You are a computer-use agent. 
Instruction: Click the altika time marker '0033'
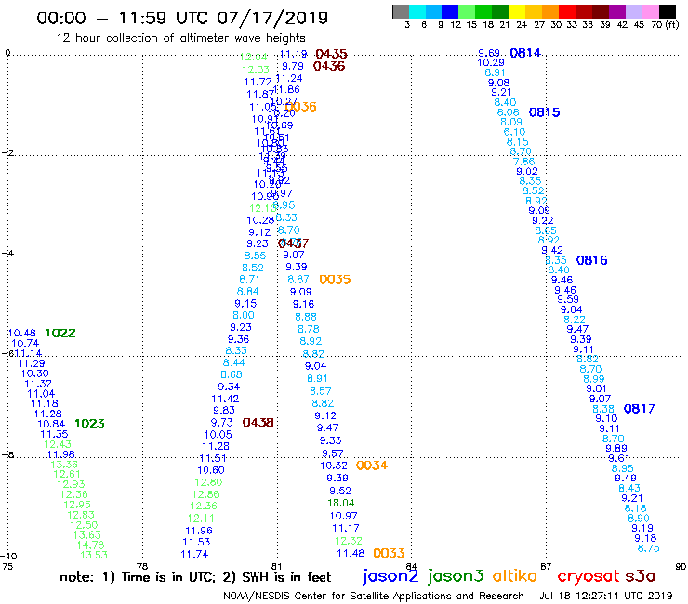click(x=389, y=553)
